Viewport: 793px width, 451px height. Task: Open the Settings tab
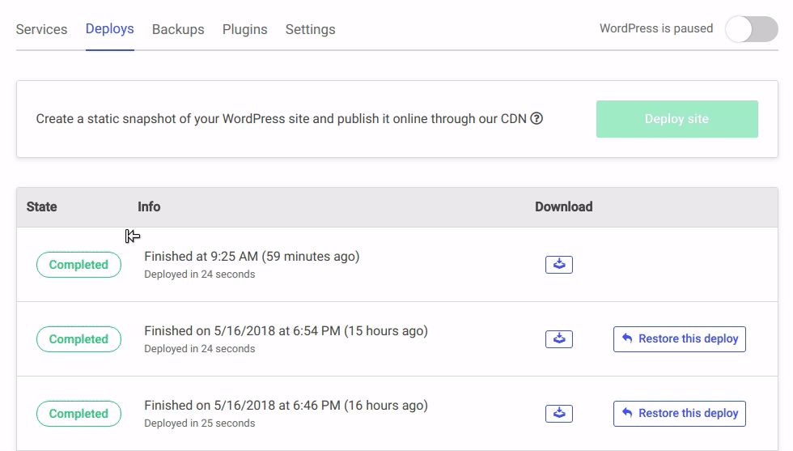pos(310,29)
